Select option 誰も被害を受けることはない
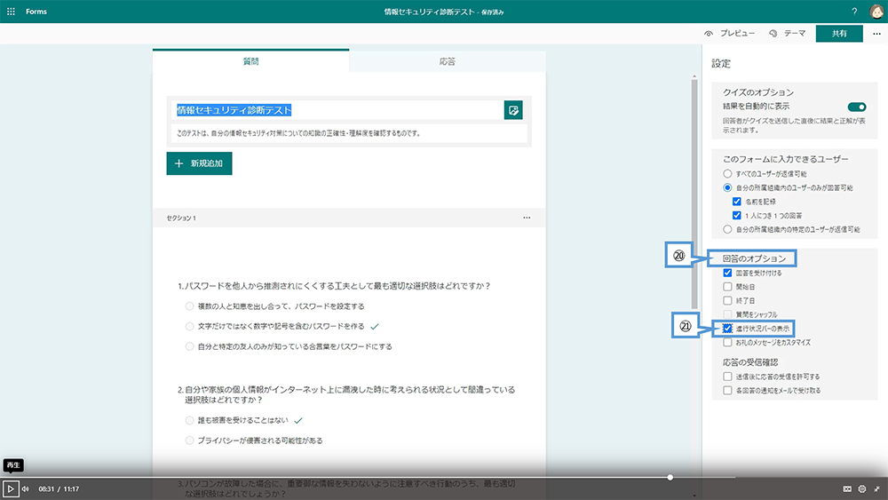 pos(189,420)
